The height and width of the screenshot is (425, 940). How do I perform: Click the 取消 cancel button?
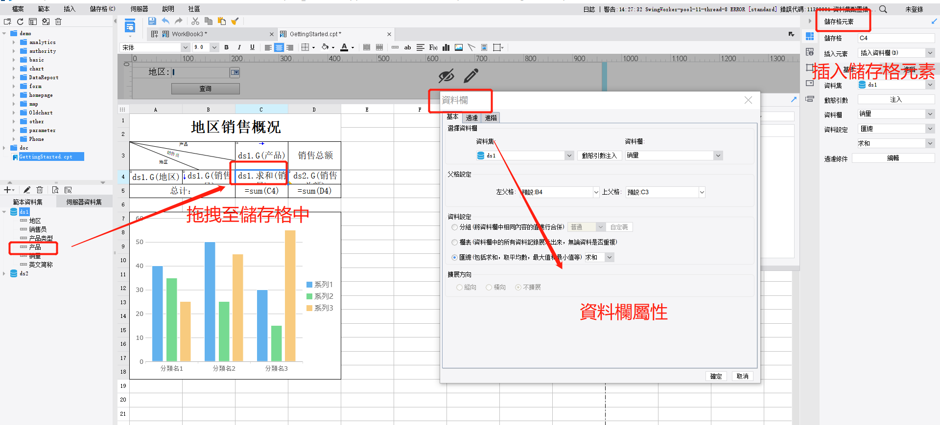point(742,376)
